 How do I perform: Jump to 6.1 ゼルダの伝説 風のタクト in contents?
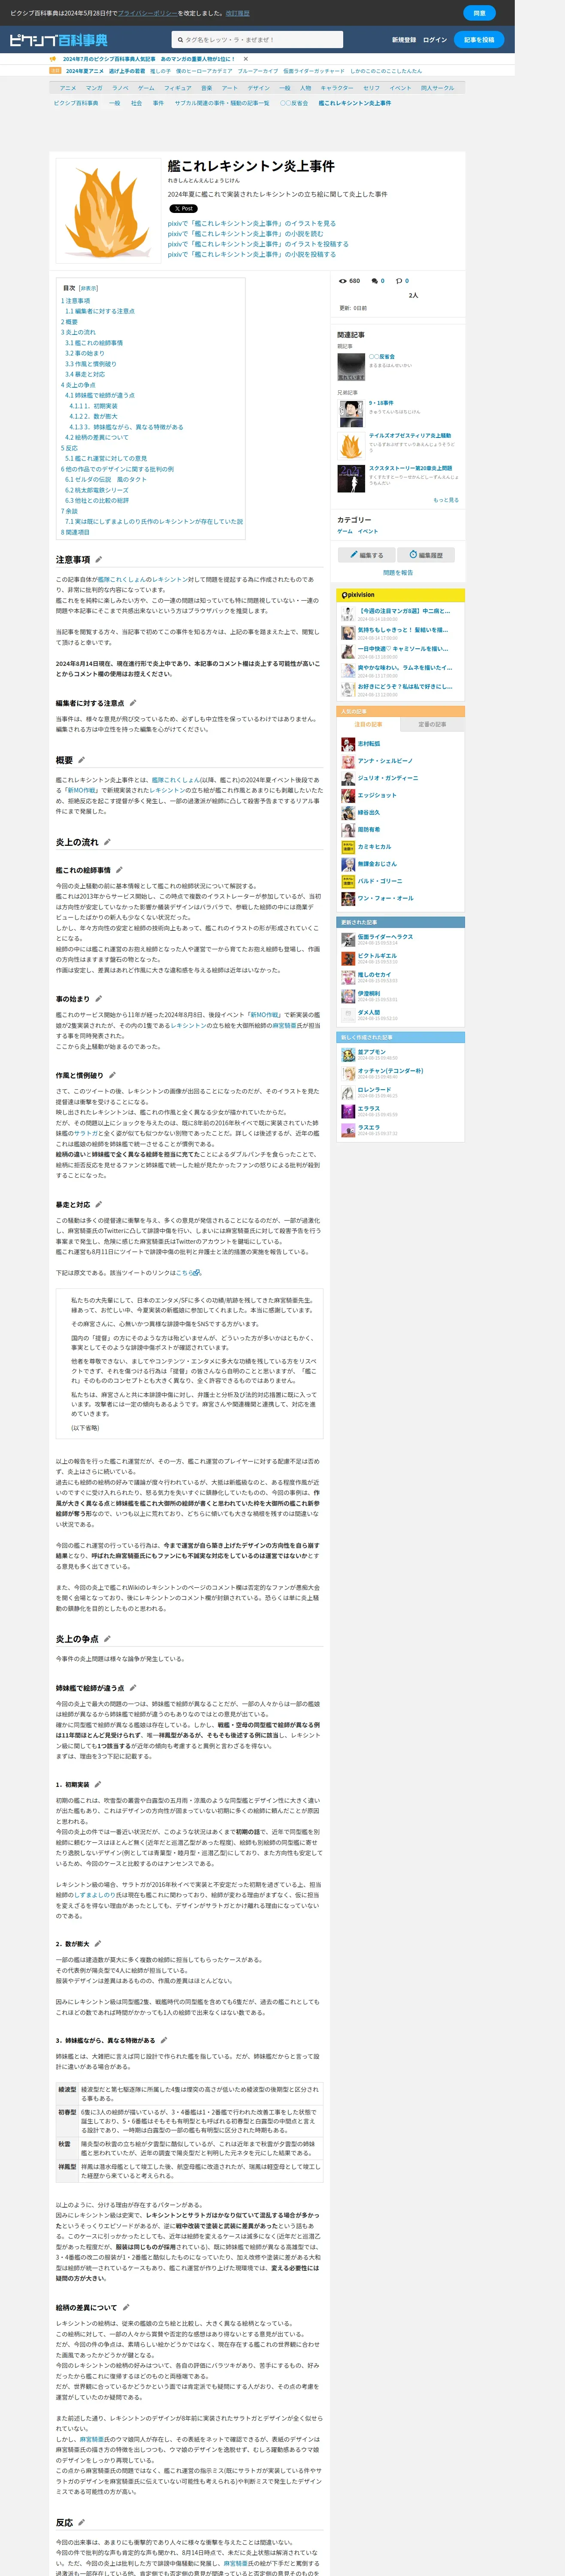(106, 480)
